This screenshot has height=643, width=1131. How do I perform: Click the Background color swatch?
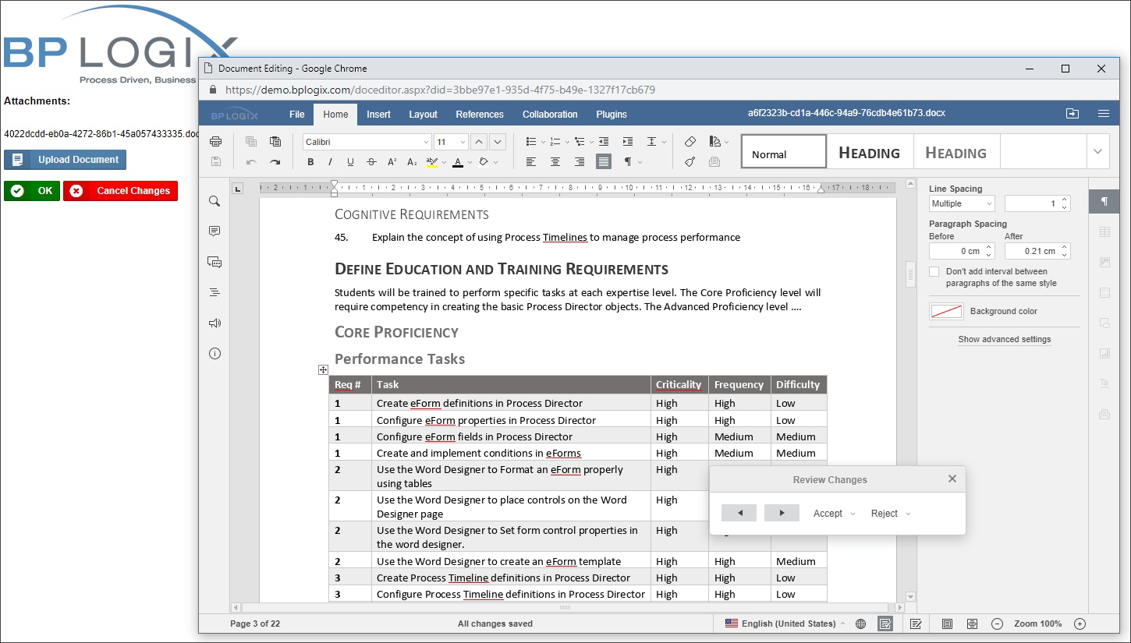coord(945,310)
